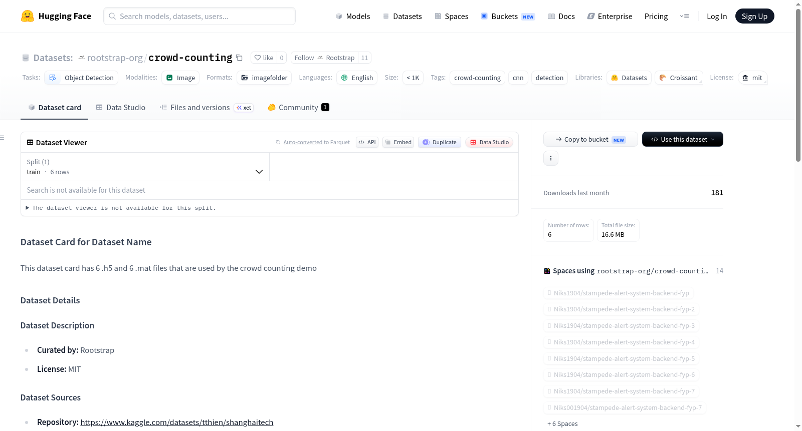
Task: Click the Sign Up button
Action: [x=754, y=16]
